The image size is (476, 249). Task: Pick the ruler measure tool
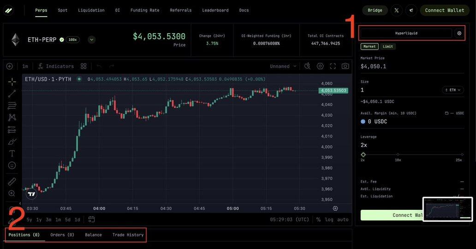point(12,181)
